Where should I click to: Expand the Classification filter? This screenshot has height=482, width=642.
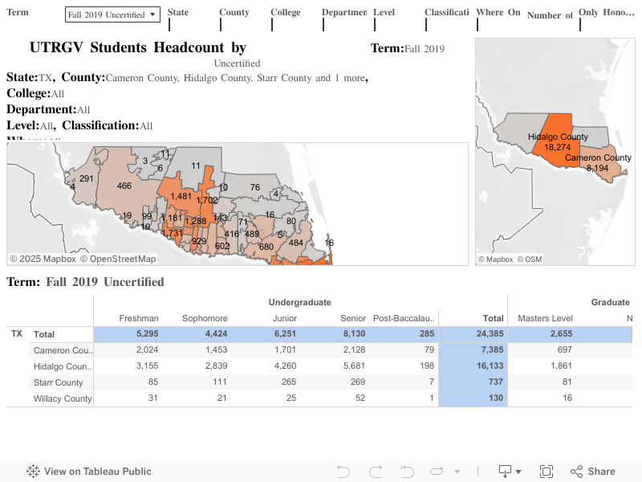[x=446, y=12]
